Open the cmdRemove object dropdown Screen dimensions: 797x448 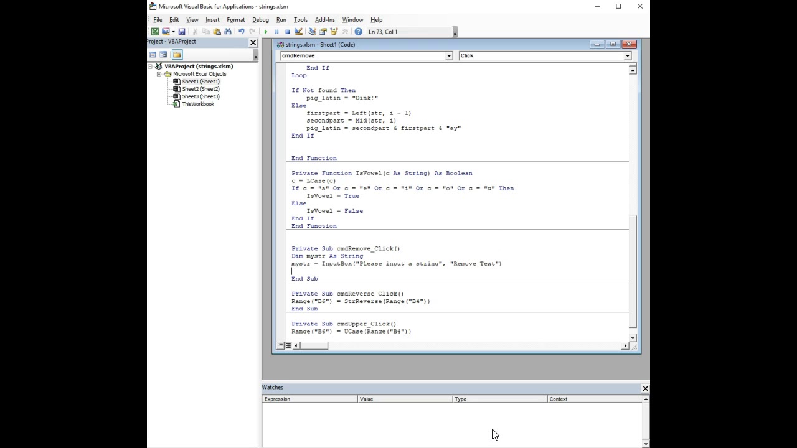448,56
